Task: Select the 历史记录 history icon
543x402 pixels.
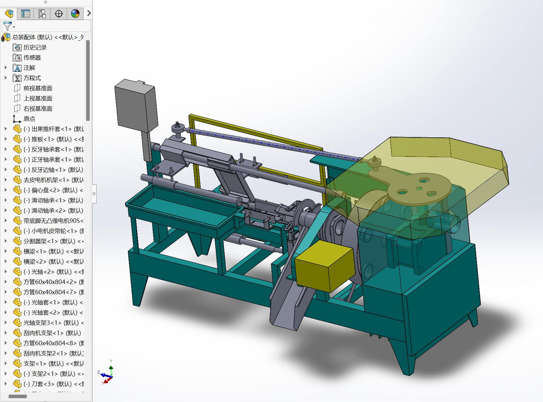Action: [17, 48]
